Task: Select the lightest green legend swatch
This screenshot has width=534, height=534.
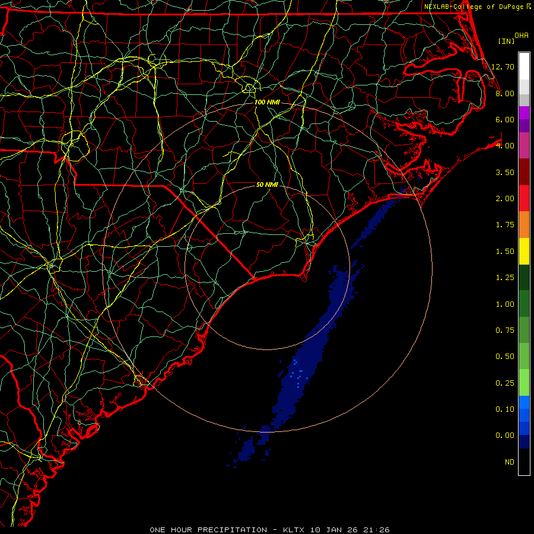Action: coord(524,383)
